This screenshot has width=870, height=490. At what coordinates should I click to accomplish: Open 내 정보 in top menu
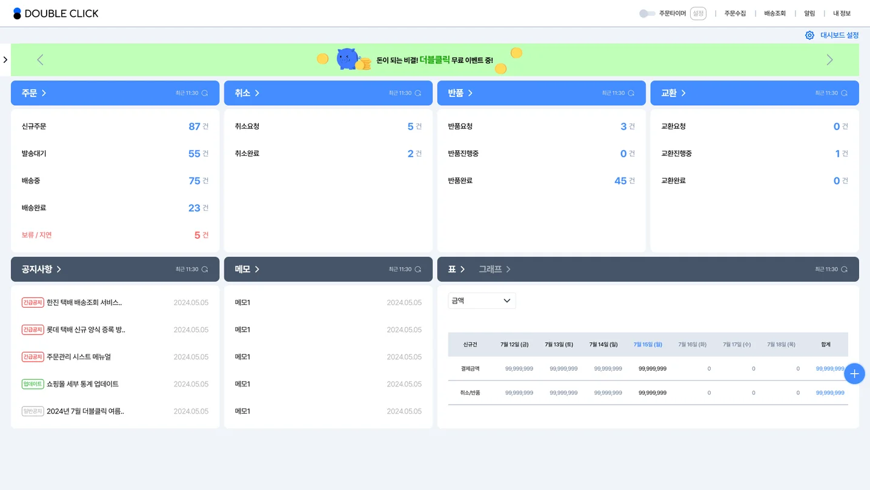point(842,13)
